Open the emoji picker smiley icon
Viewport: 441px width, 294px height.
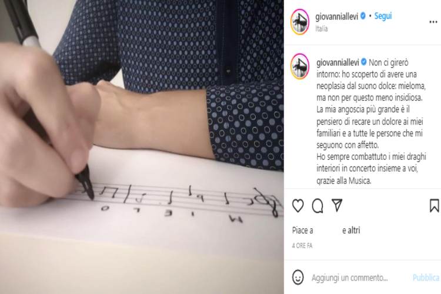298,278
